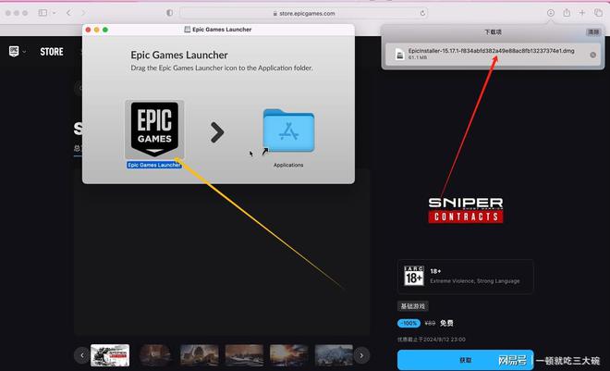The image size is (610, 371).
Task: Reload the page with the refresh icon
Action: tap(422, 13)
